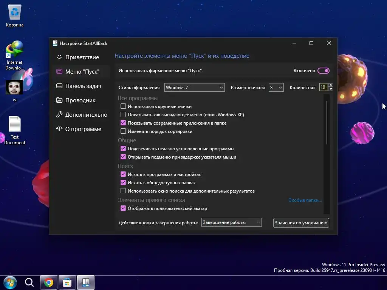Click the Количество number field
Image resolution: width=387 pixels, height=290 pixels.
(x=324, y=87)
